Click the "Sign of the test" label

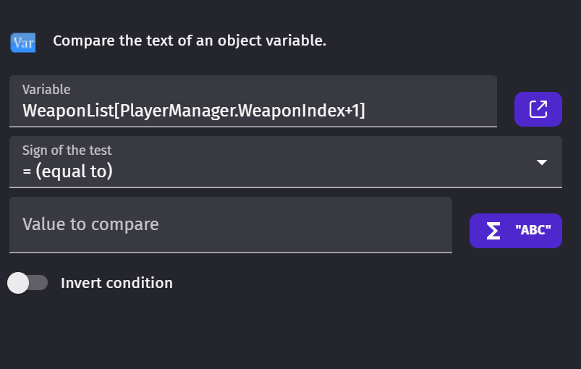click(67, 150)
